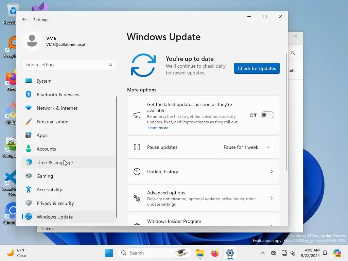Click the Accessibility figure icon
The height and width of the screenshot is (261, 348).
pyautogui.click(x=29, y=189)
